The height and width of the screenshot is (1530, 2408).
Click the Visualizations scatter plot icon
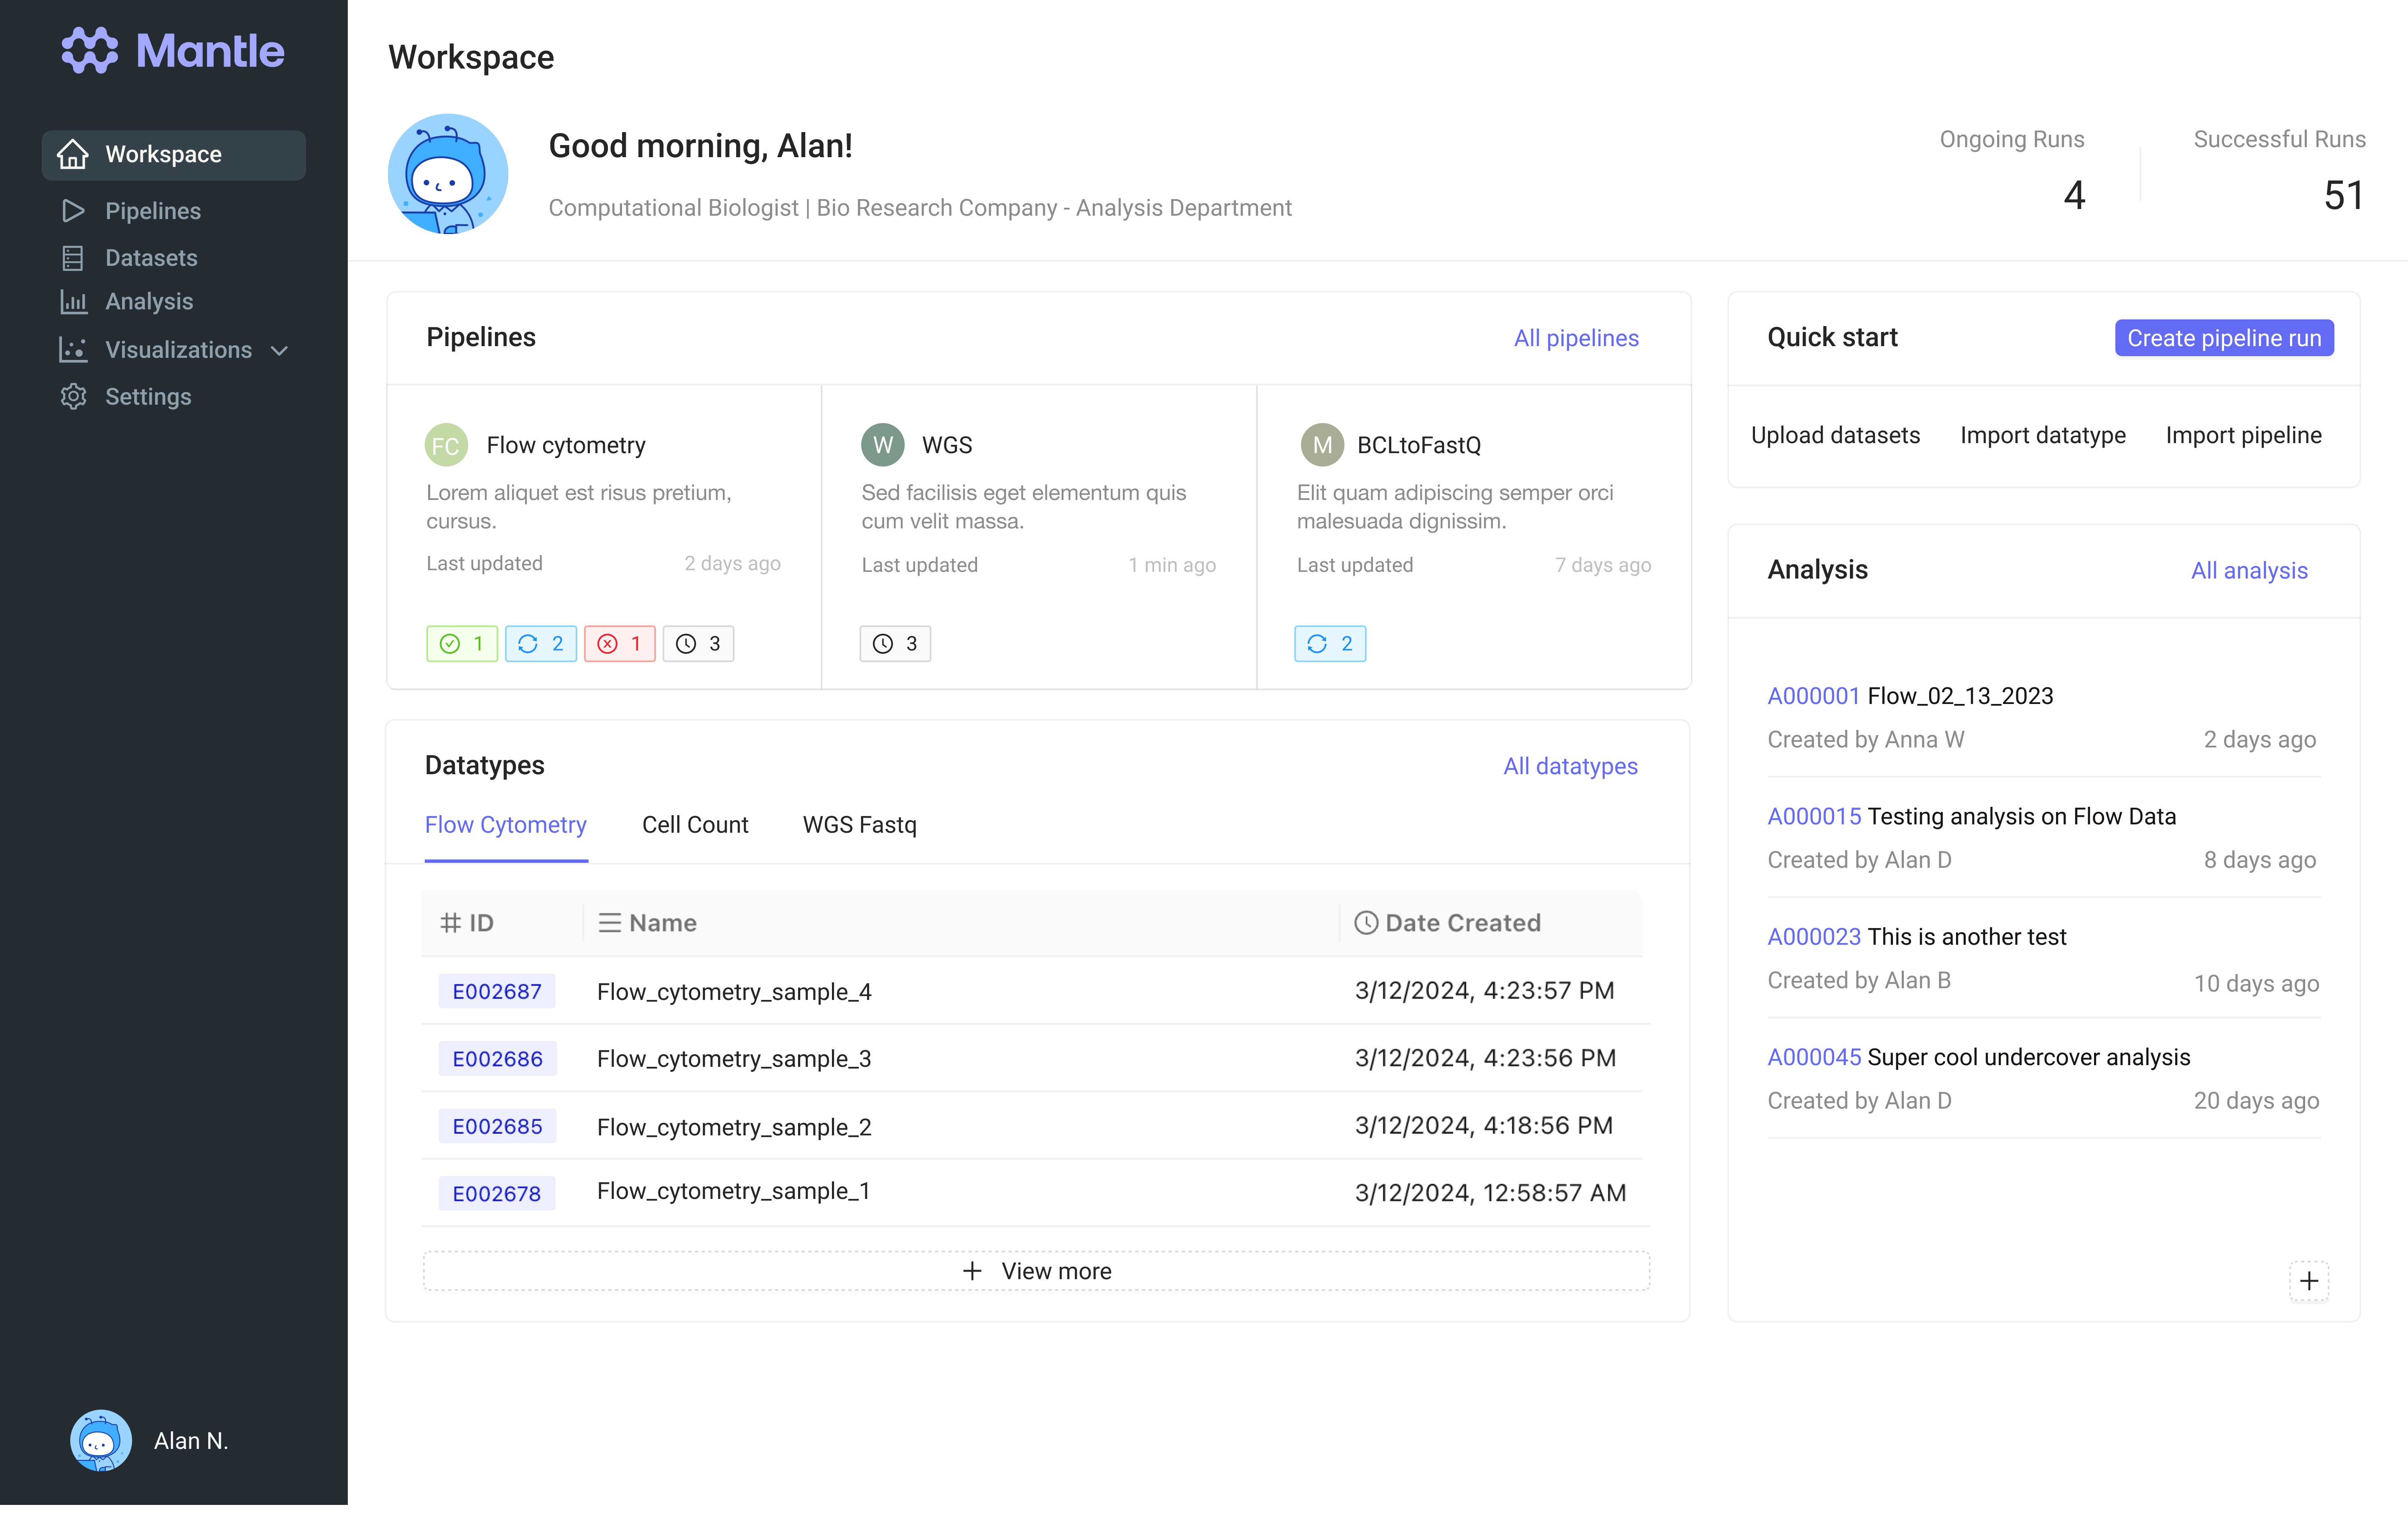point(73,349)
